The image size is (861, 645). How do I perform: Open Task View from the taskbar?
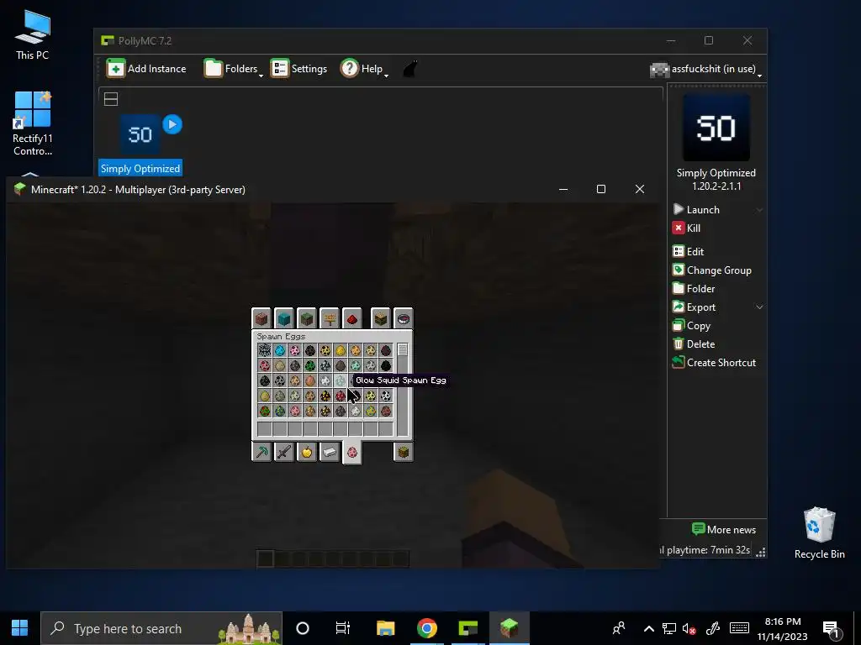coord(343,628)
